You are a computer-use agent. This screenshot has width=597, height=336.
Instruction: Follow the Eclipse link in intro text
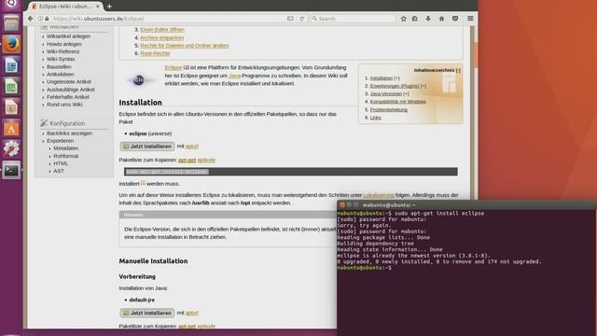coord(174,67)
